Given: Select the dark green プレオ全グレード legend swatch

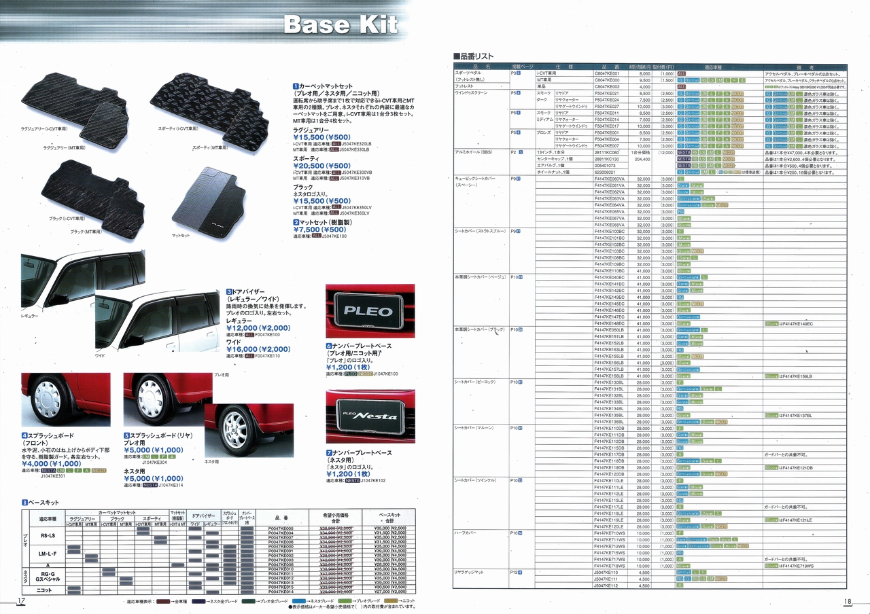Looking at the screenshot, I should 247,602.
